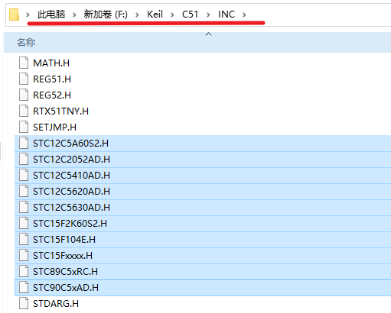Select the file name REG51.H
This screenshot has height=313, width=391.
[x=52, y=79]
